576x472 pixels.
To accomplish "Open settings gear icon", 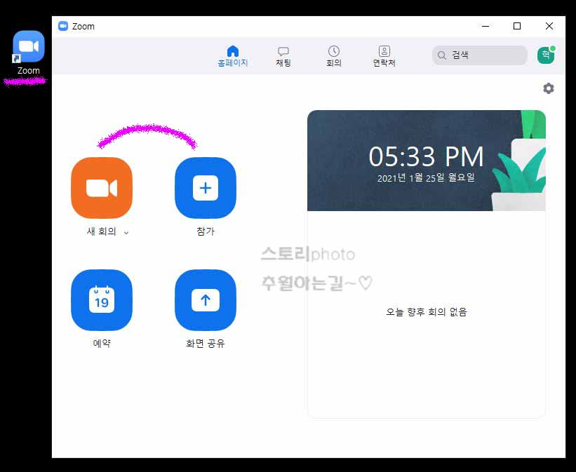I will pyautogui.click(x=549, y=88).
